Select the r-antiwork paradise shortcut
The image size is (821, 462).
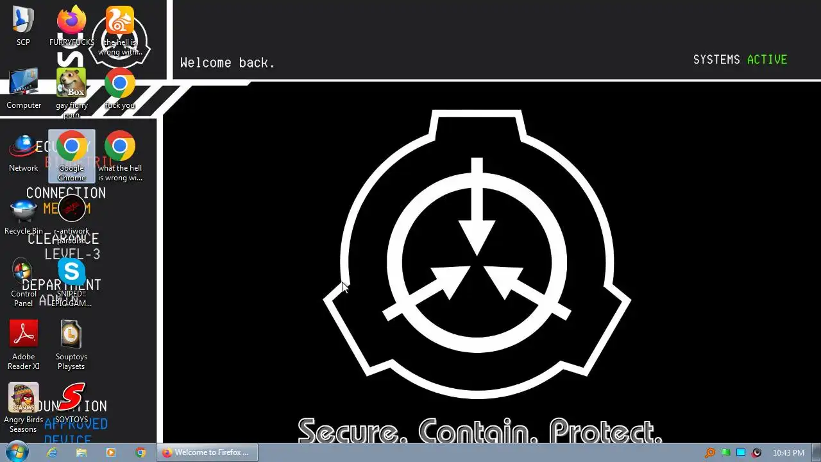click(71, 219)
